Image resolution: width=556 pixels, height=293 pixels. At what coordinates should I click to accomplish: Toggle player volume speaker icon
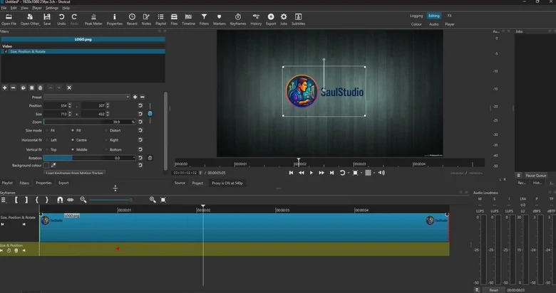(381, 173)
